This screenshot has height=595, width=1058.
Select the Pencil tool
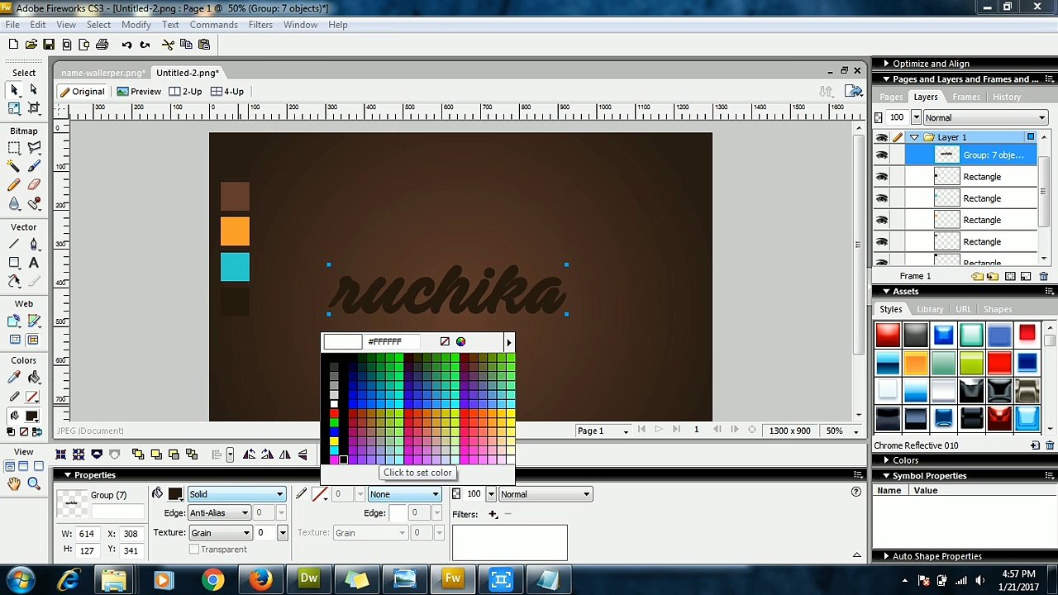coord(14,184)
